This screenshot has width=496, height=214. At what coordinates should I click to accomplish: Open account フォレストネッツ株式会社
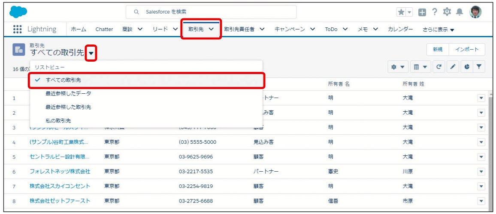[60, 171]
